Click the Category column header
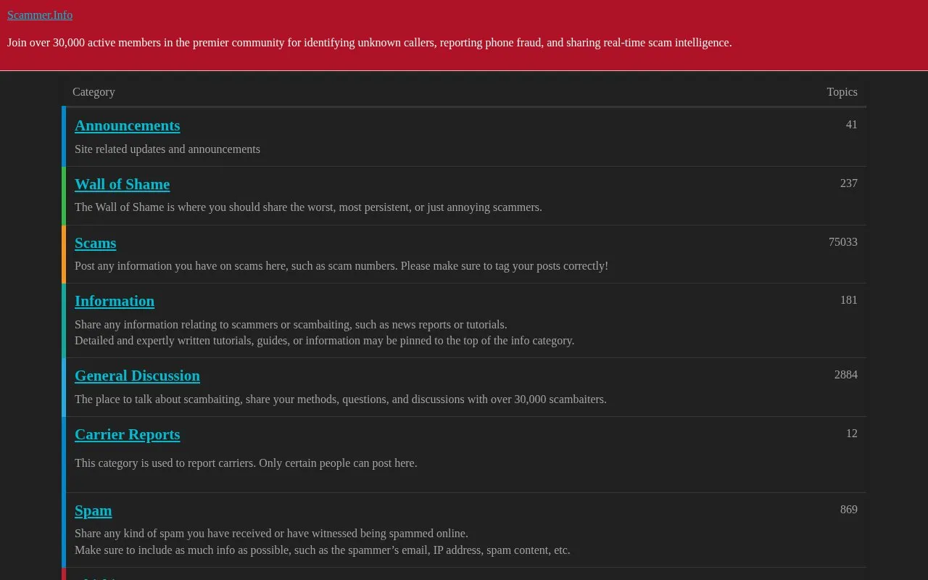928x580 pixels. [94, 92]
